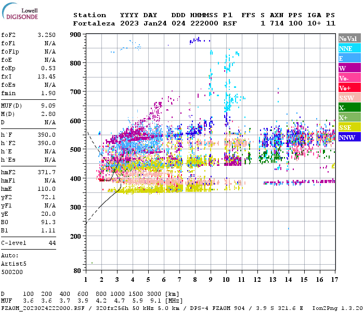
Task: Click the AXN value 714
Action: point(277,23)
